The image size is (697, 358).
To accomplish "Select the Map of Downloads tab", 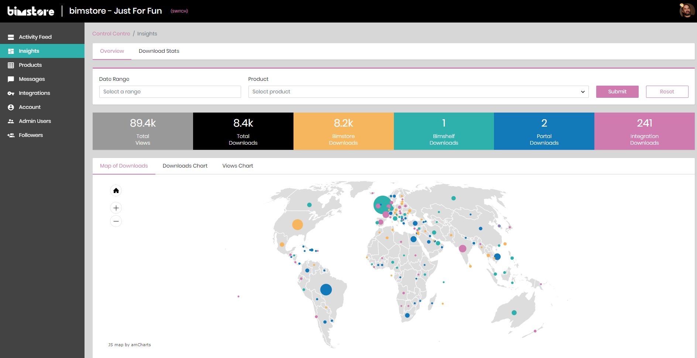I will [124, 166].
